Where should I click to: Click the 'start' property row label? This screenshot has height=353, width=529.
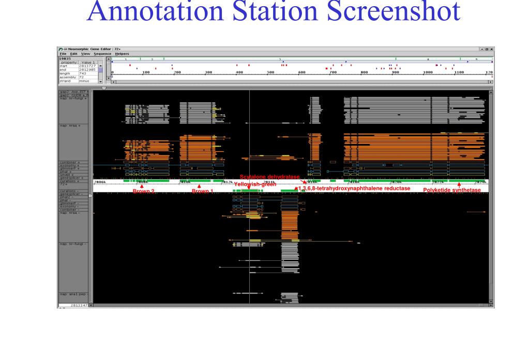[x=69, y=66]
